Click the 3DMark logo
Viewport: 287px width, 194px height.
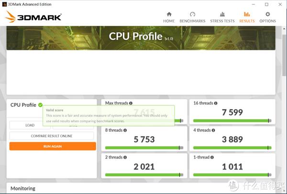(33, 17)
